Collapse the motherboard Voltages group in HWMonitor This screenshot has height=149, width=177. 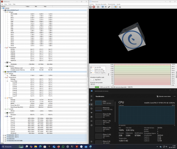coord(5,12)
